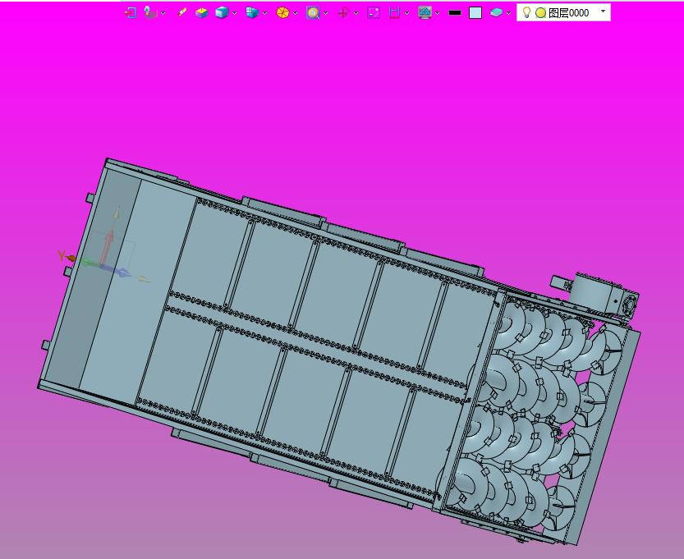
Task: Expand the shaded cube display mode dropdown
Action: coord(234,13)
